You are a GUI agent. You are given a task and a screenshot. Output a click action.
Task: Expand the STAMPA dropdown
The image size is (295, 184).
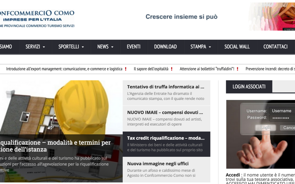[200, 47]
